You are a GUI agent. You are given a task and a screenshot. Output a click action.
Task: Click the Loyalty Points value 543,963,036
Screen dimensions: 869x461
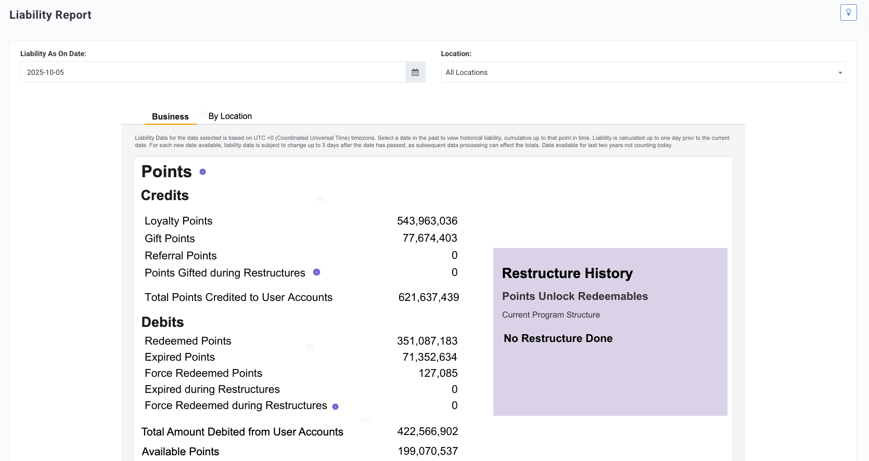(x=427, y=221)
